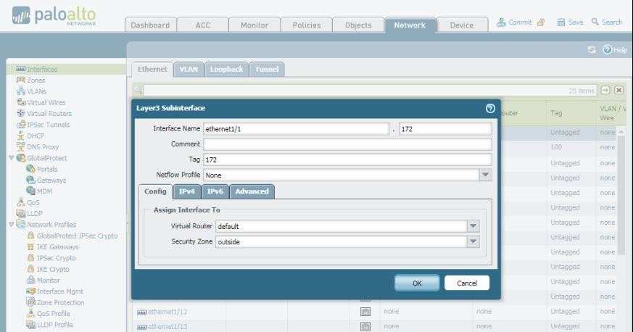Open the Policies main tab
The width and height of the screenshot is (633, 332).
pyautogui.click(x=306, y=25)
